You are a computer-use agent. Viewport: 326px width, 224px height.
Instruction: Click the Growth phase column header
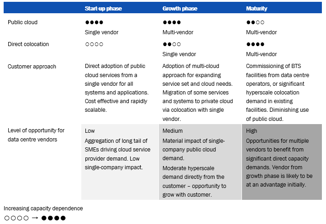pos(180,9)
